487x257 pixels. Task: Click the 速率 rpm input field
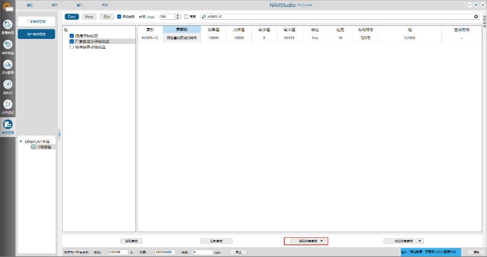click(x=203, y=252)
